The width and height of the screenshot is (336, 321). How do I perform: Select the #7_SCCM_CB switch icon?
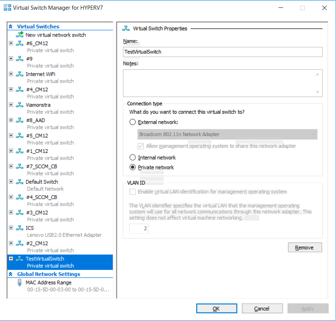coord(20,166)
